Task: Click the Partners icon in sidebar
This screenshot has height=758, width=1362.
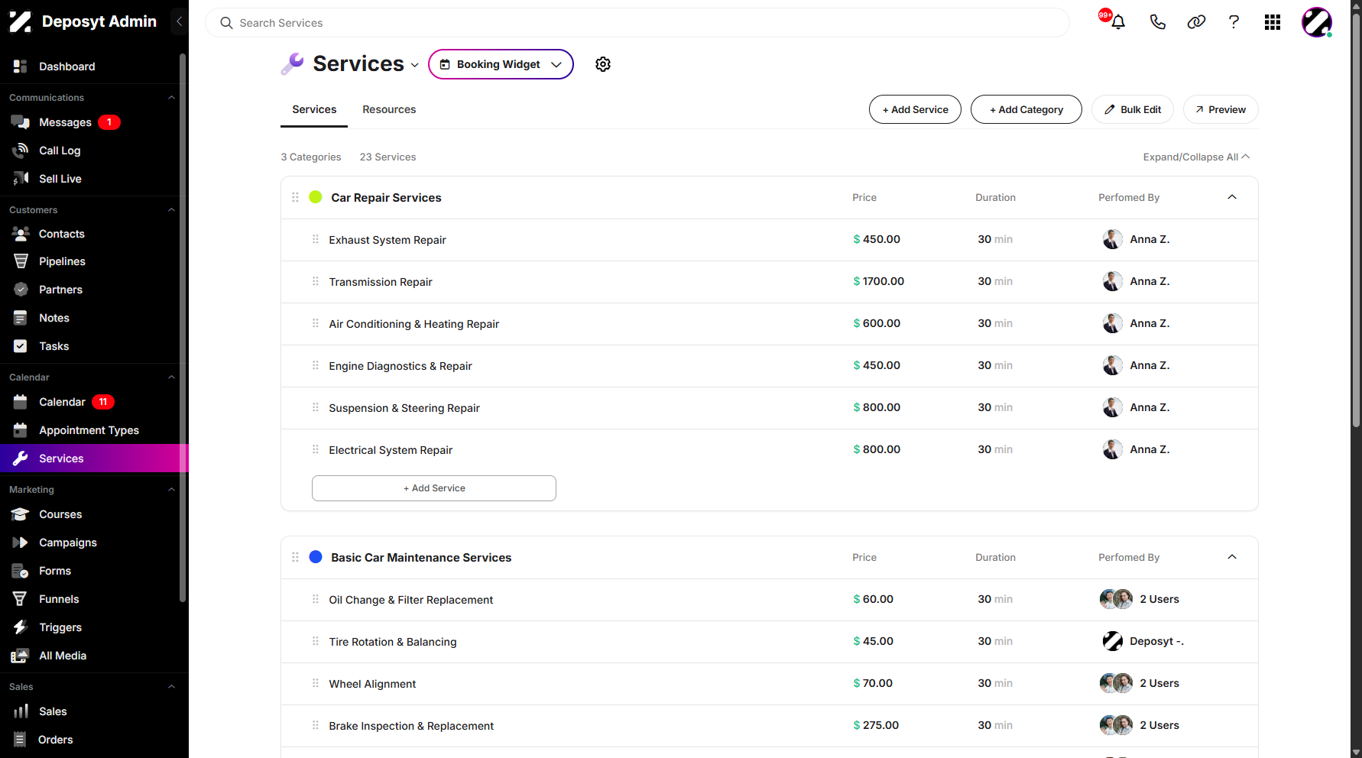Action: (21, 290)
